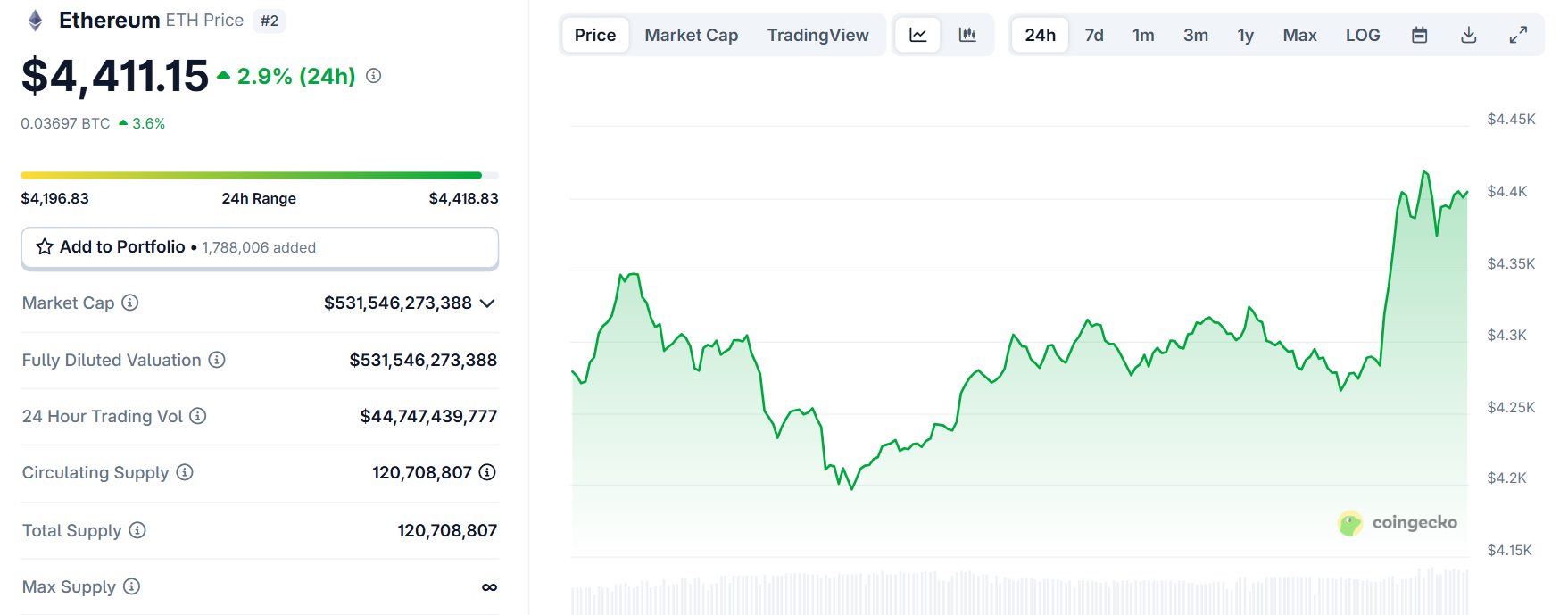Switch to candlestick chart view icon
This screenshot has width=1568, height=615.
pyautogui.click(x=967, y=35)
